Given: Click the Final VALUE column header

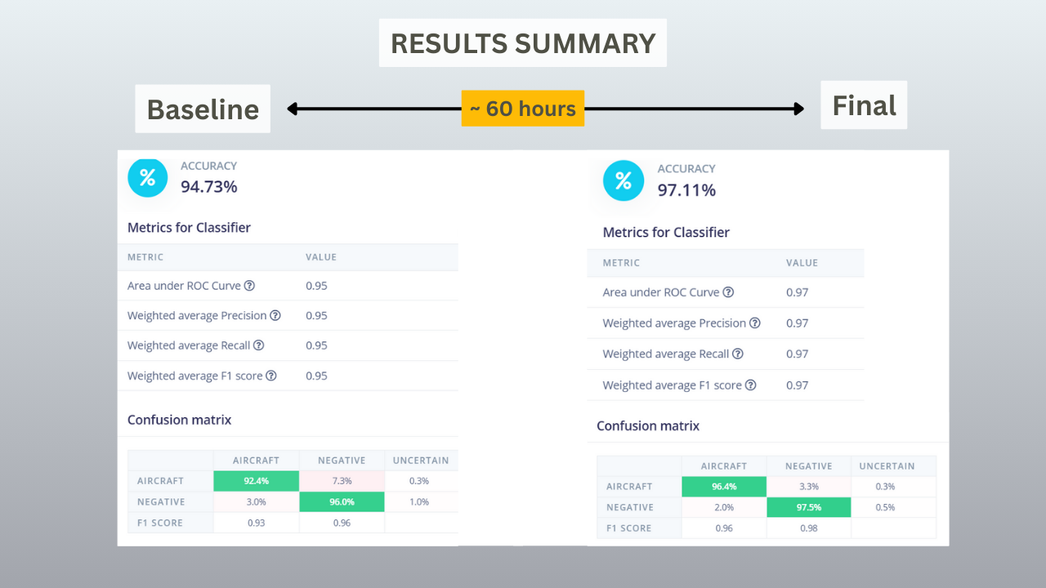Looking at the screenshot, I should click(x=802, y=263).
